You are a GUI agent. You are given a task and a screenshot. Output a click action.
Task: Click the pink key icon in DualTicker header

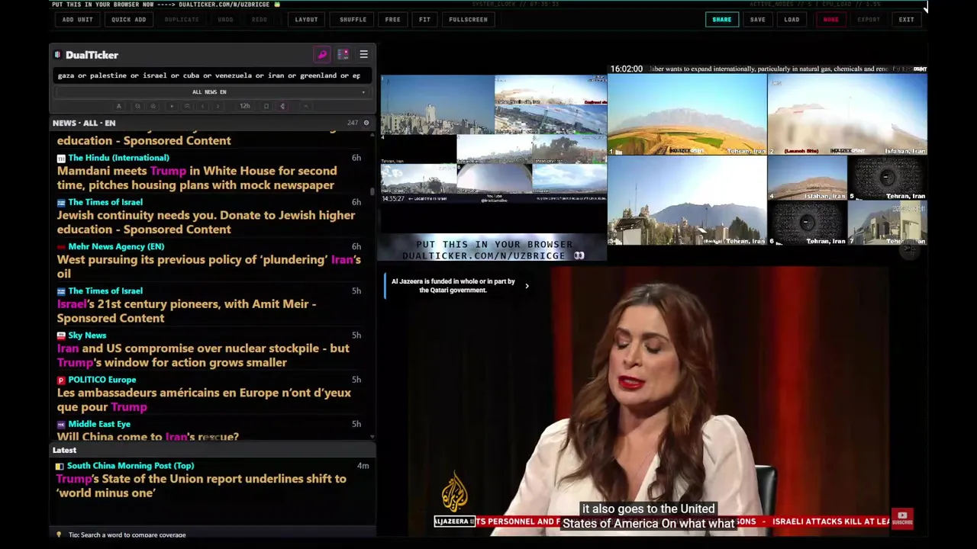pos(322,55)
